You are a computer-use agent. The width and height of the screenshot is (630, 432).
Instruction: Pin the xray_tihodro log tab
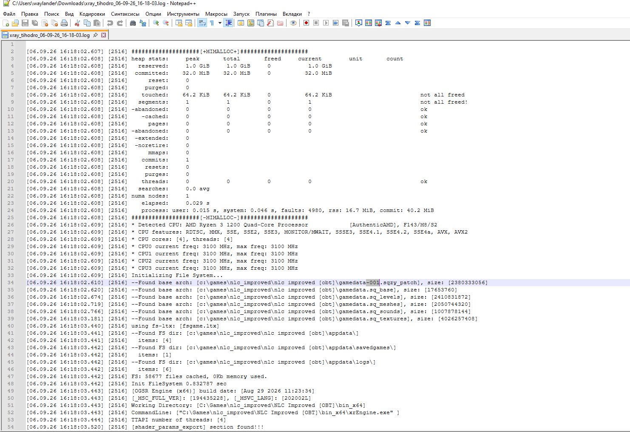[95, 35]
